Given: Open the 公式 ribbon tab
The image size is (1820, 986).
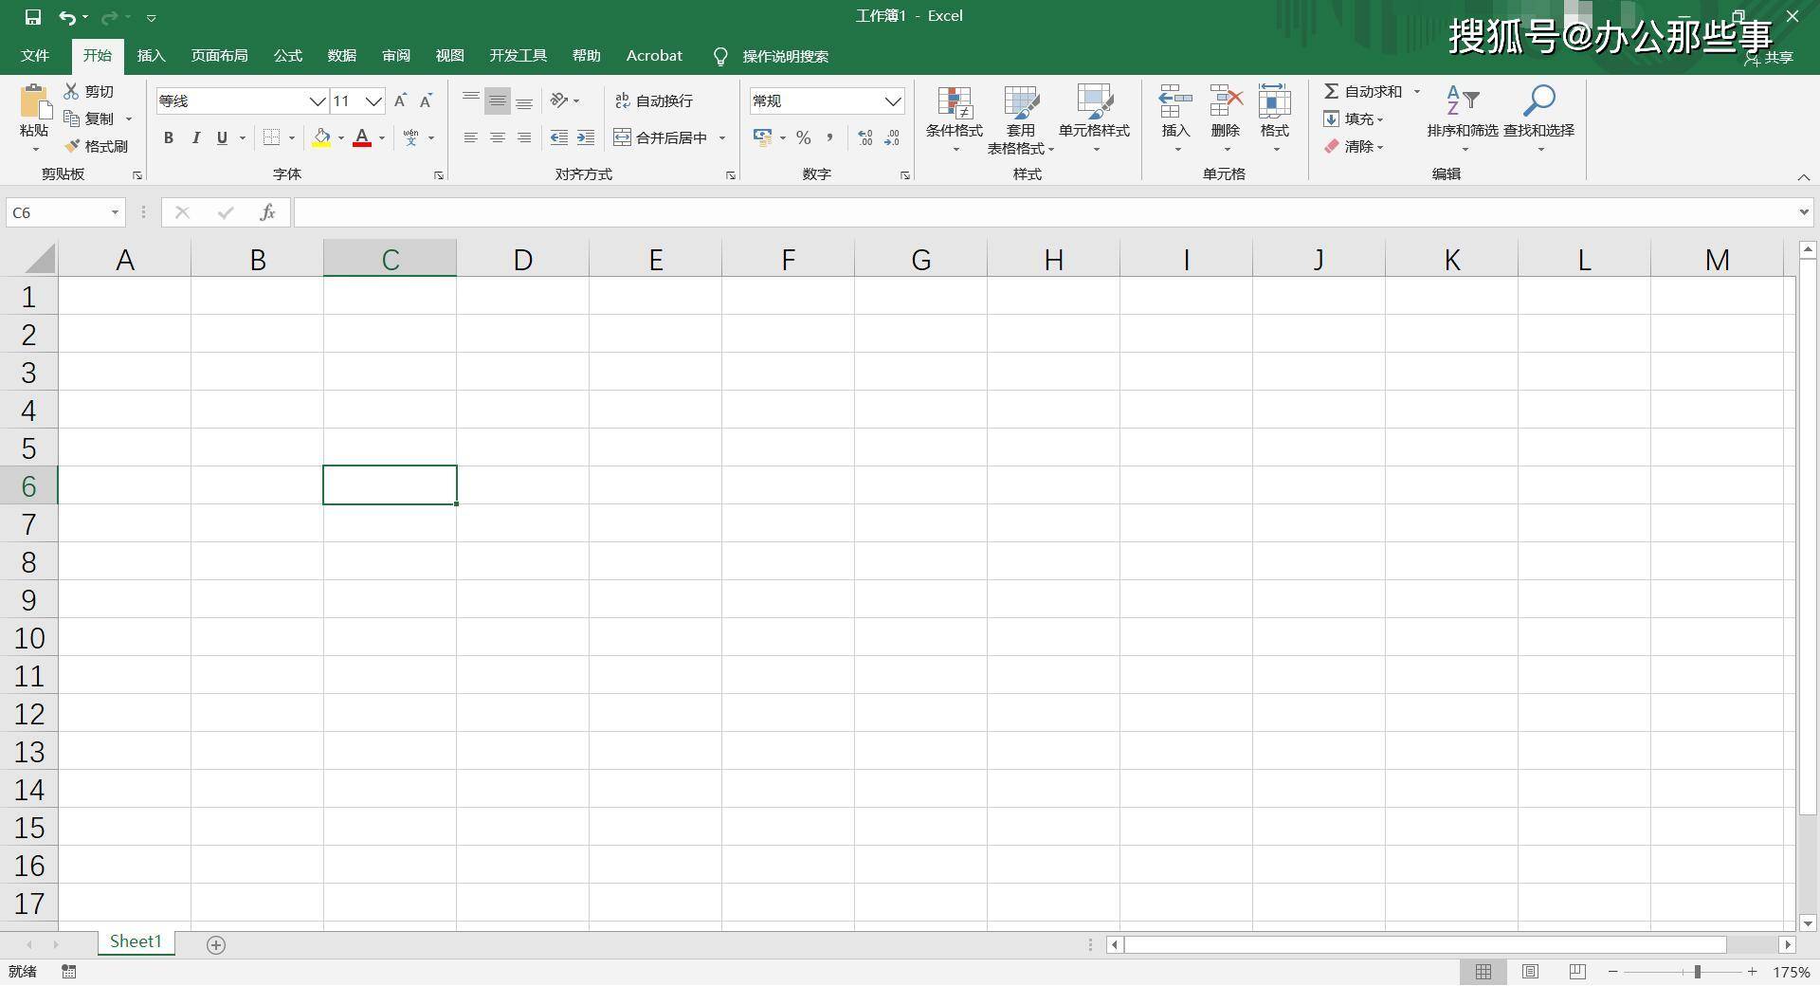Looking at the screenshot, I should click(288, 56).
